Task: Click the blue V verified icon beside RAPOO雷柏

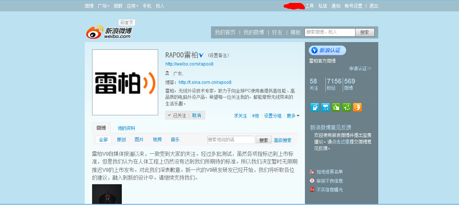Action: click(201, 55)
